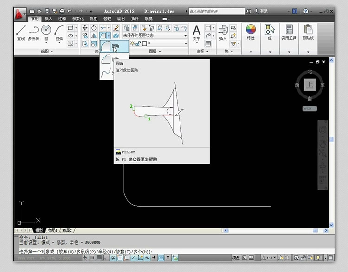Viewport: 348px width, 272px height.
Task: Open the Layout1 (布局1) tab
Action: point(53,230)
